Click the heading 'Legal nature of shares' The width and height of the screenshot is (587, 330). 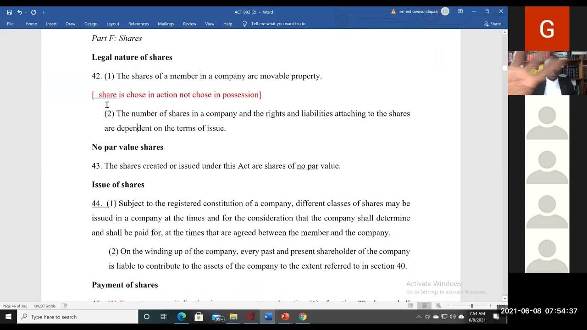pos(132,57)
